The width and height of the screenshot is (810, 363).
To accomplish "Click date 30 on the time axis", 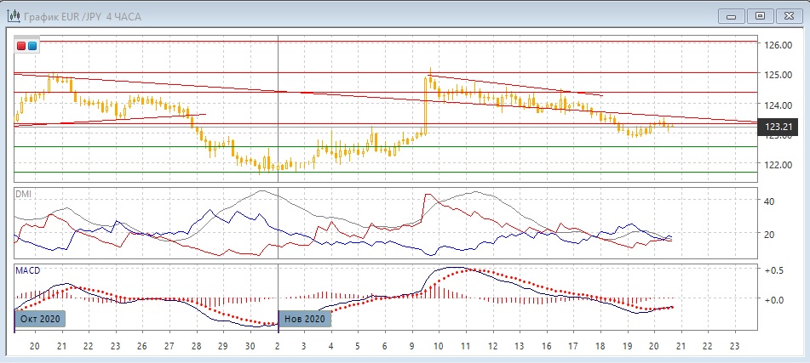I will pos(249,346).
